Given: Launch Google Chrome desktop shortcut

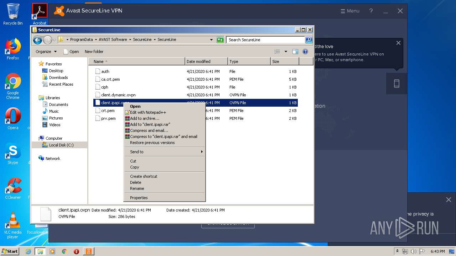Looking at the screenshot, I should click(13, 86).
